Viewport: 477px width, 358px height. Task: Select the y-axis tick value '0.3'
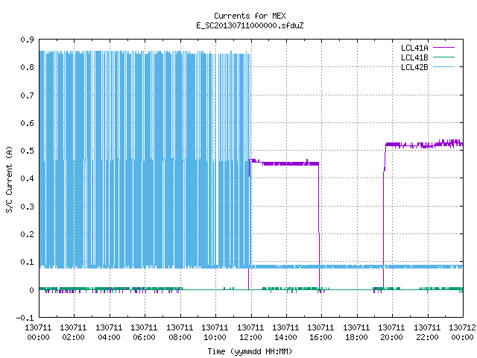tap(27, 207)
